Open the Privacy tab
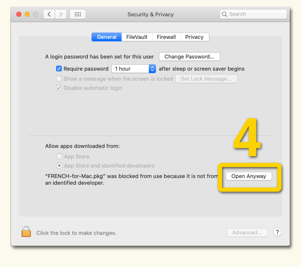Image resolution: width=301 pixels, height=267 pixels. (194, 37)
